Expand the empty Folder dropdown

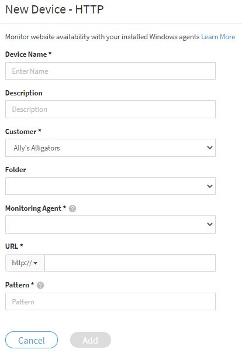coord(110,186)
